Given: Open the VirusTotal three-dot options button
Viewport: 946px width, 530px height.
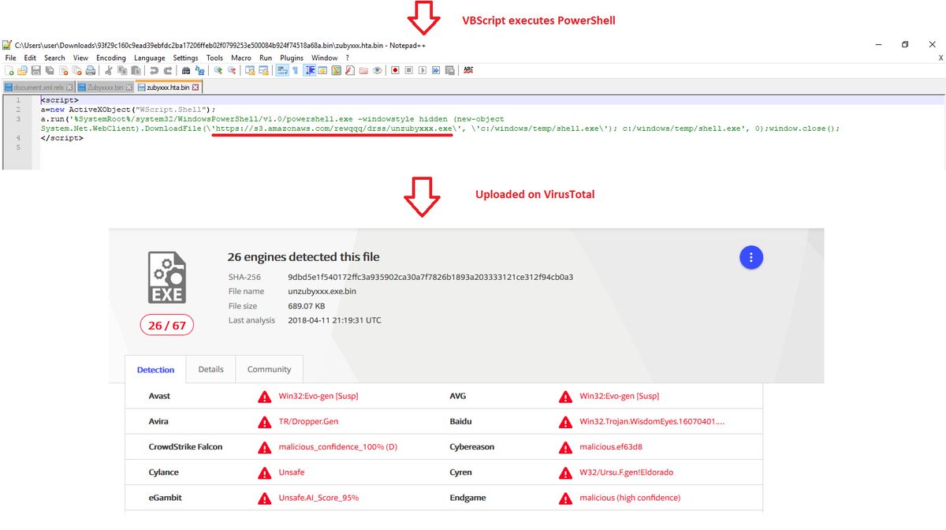Looking at the screenshot, I should click(751, 257).
